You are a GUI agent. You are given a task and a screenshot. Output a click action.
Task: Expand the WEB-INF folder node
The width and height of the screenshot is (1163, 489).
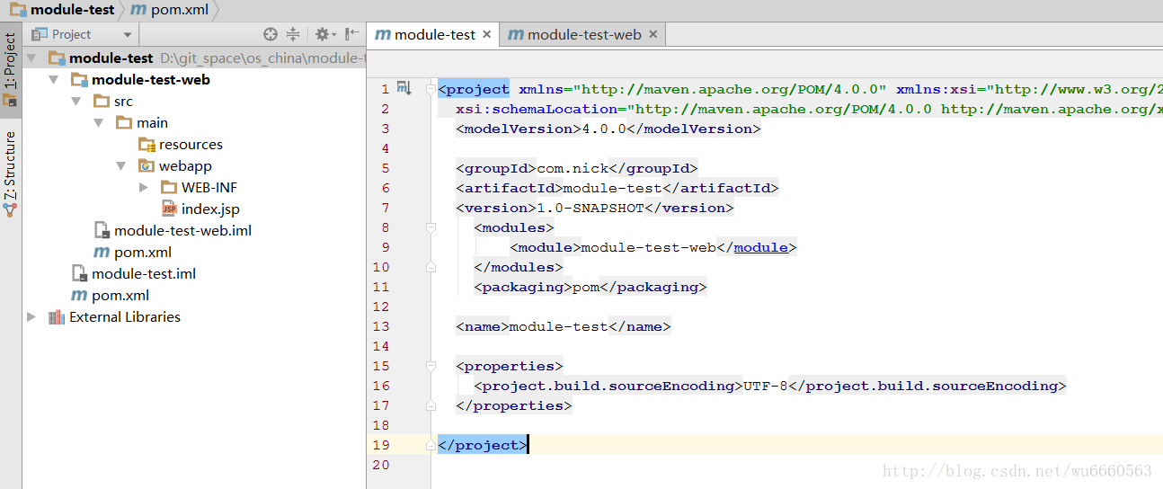pyautogui.click(x=144, y=187)
